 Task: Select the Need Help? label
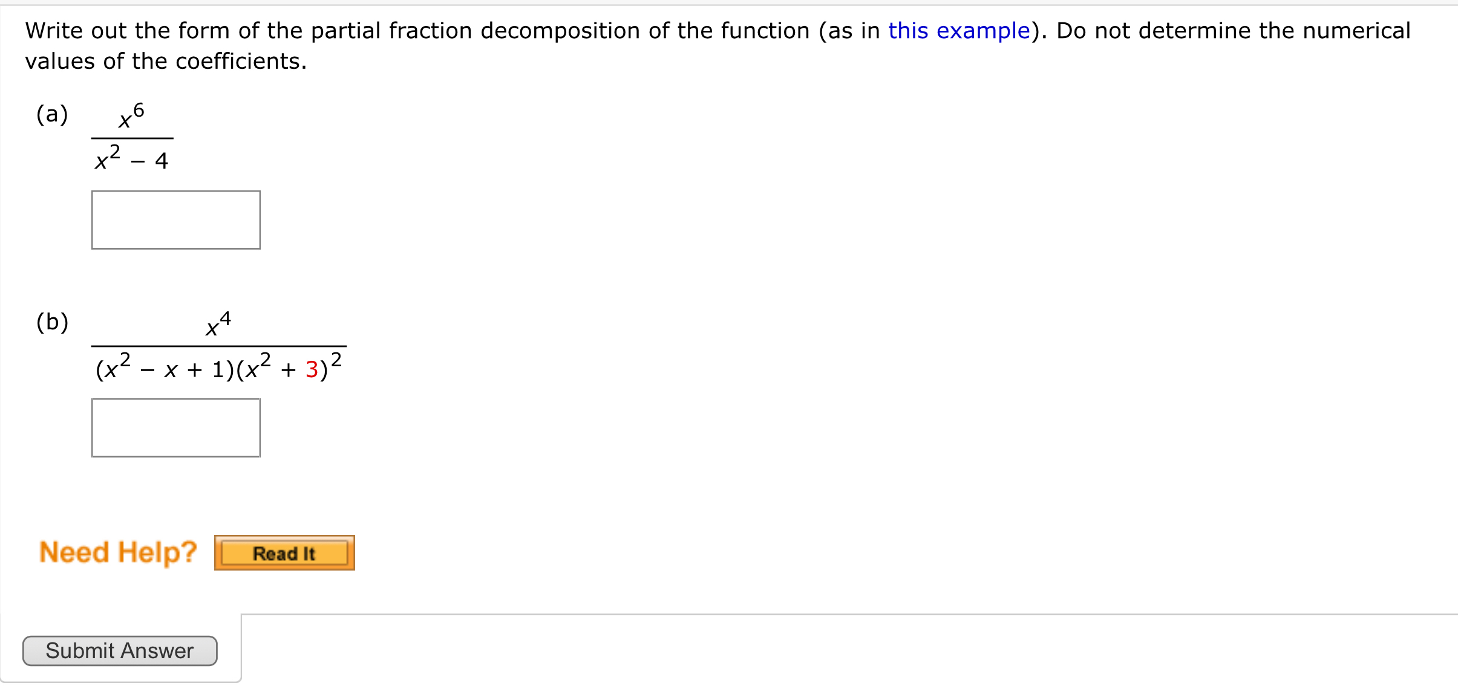tap(117, 551)
